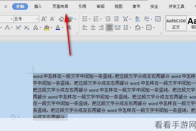Apply strikethrough to selected text
Viewport: 196px width, 131px height.
pyautogui.click(x=7, y=28)
